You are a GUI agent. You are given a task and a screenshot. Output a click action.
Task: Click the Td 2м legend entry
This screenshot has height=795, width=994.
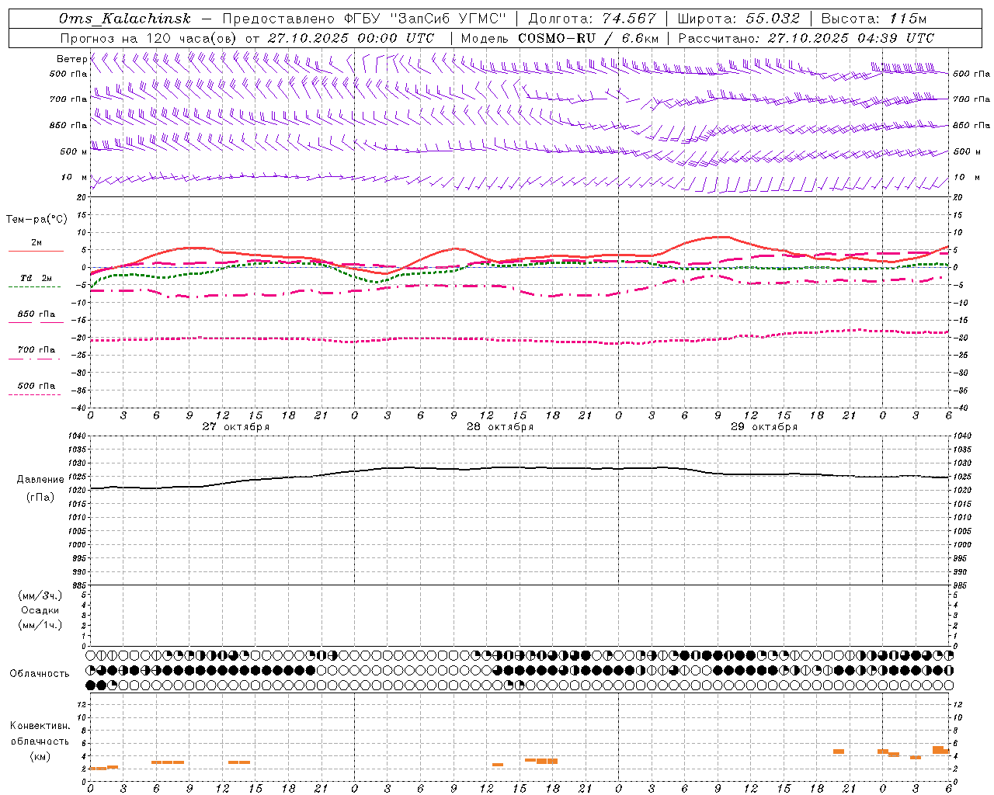[x=36, y=278]
